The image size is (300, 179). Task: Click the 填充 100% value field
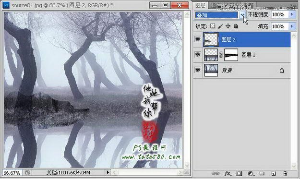[280, 26]
